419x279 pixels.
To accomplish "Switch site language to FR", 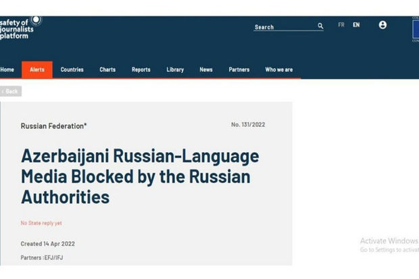I will (x=341, y=25).
